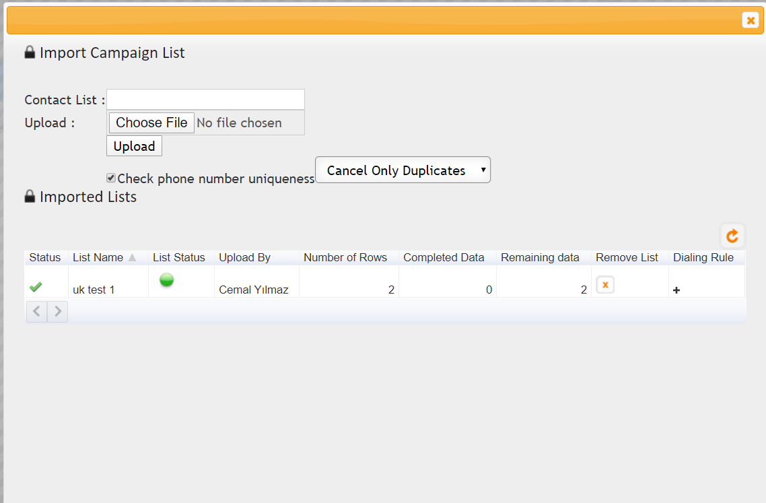This screenshot has height=503, width=766.
Task: Sort by Completed Data header
Action: [x=444, y=258]
